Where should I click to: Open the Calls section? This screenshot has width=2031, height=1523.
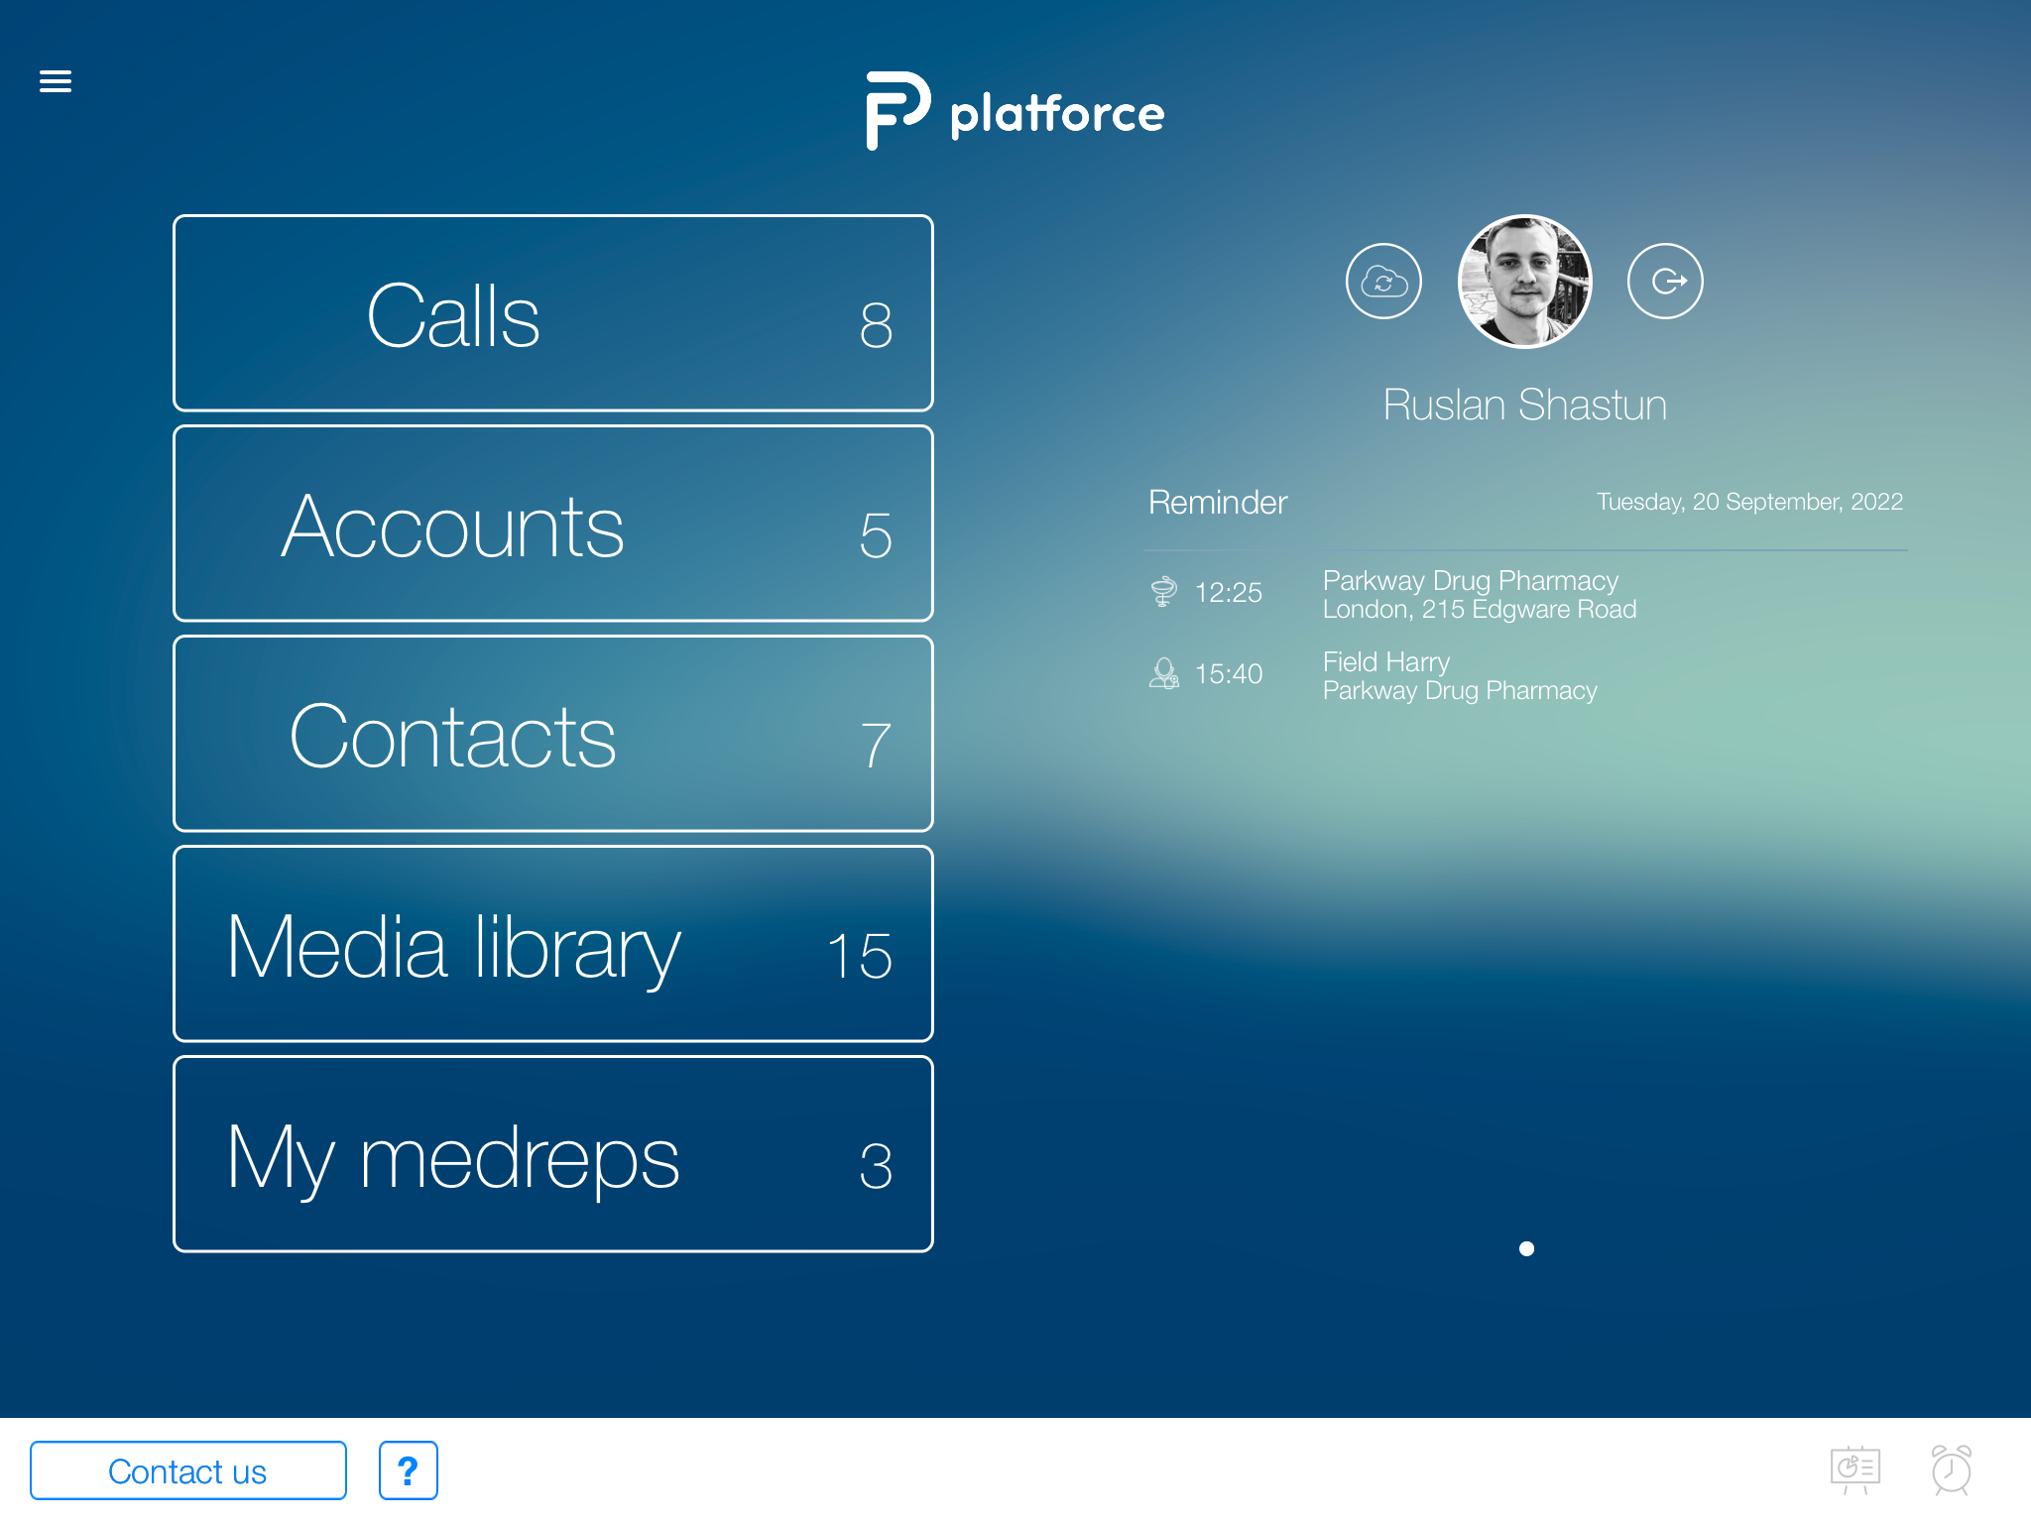point(552,313)
